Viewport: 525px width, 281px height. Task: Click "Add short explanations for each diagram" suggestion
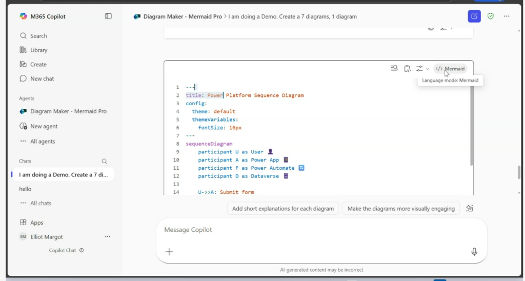coord(283,209)
